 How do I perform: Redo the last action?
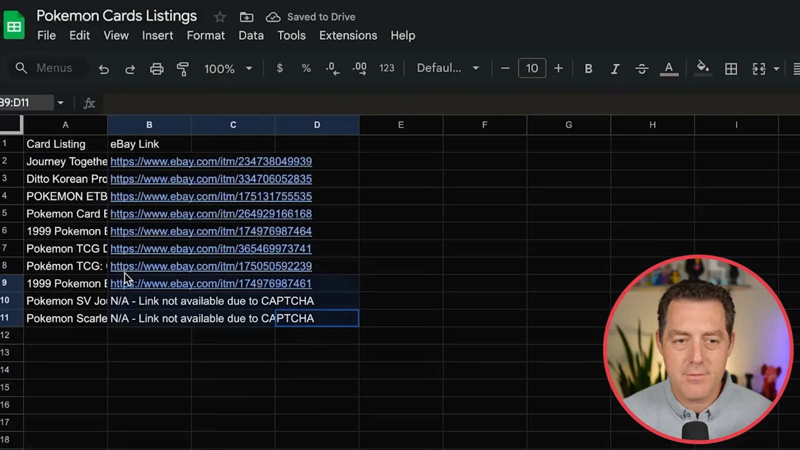(130, 68)
